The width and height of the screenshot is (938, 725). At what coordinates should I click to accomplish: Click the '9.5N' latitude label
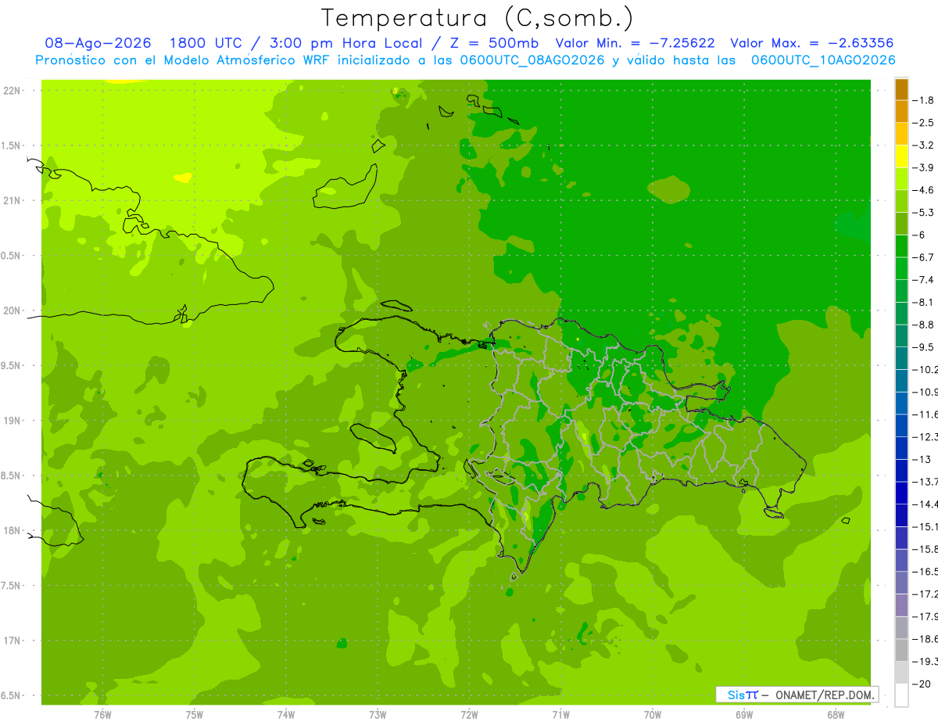point(11,365)
